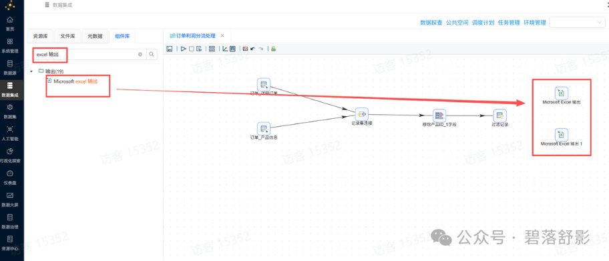Open the 数据探查 link

[x=431, y=23]
